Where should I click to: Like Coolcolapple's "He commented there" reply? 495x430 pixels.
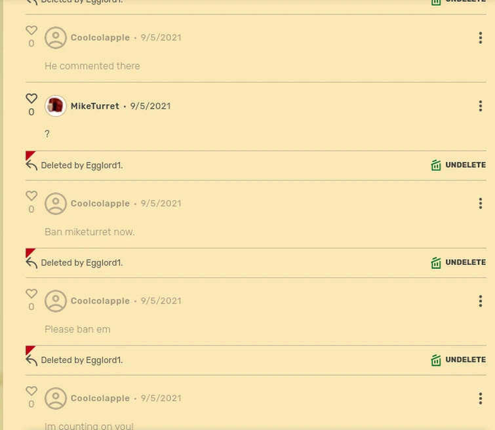coord(31,30)
